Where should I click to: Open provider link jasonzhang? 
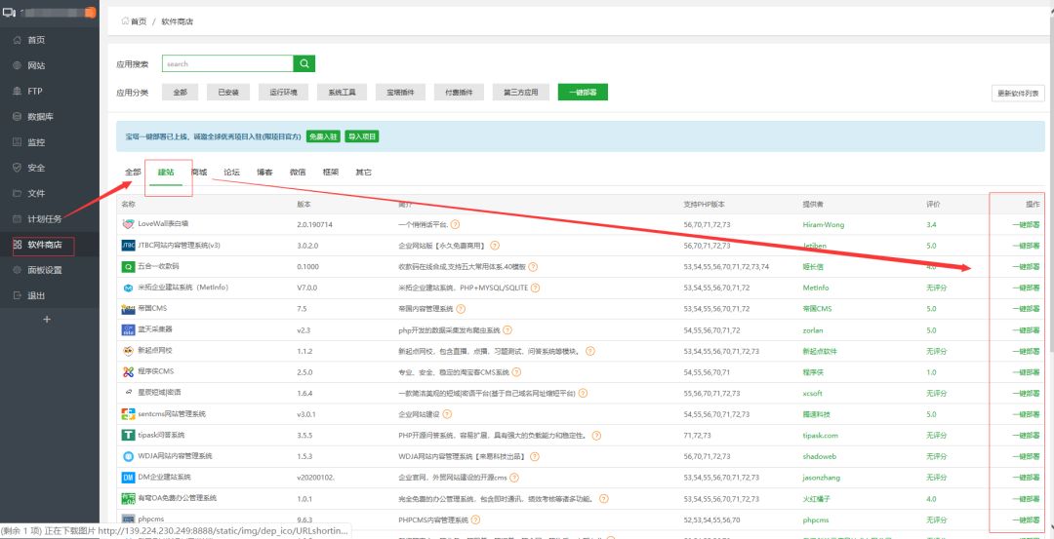click(x=821, y=478)
